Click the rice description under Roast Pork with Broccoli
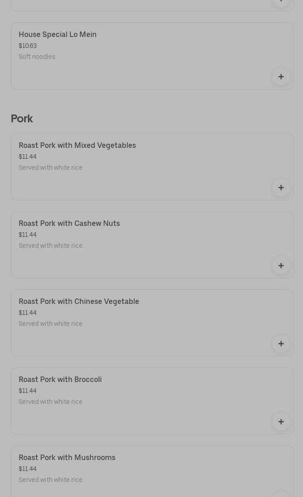This screenshot has height=497, width=303. (x=51, y=402)
